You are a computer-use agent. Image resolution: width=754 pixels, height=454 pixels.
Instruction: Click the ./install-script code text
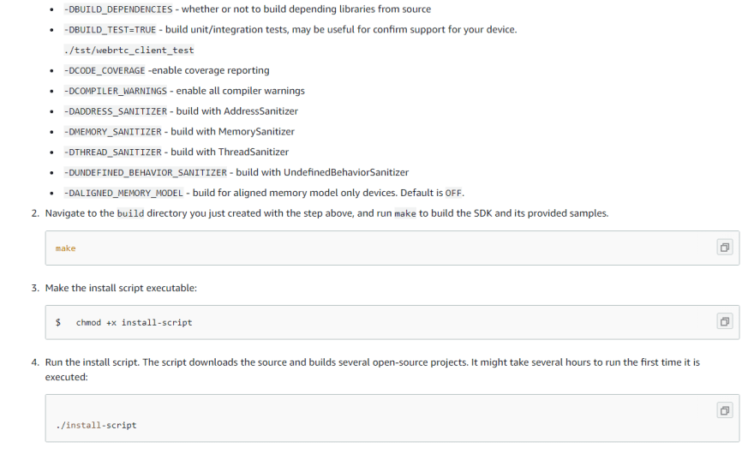pyautogui.click(x=96, y=425)
